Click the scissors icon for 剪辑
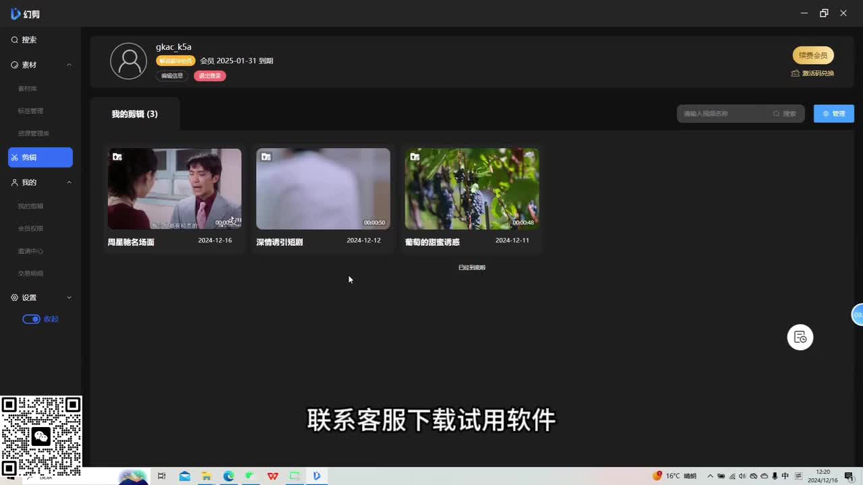The image size is (863, 485). click(15, 158)
